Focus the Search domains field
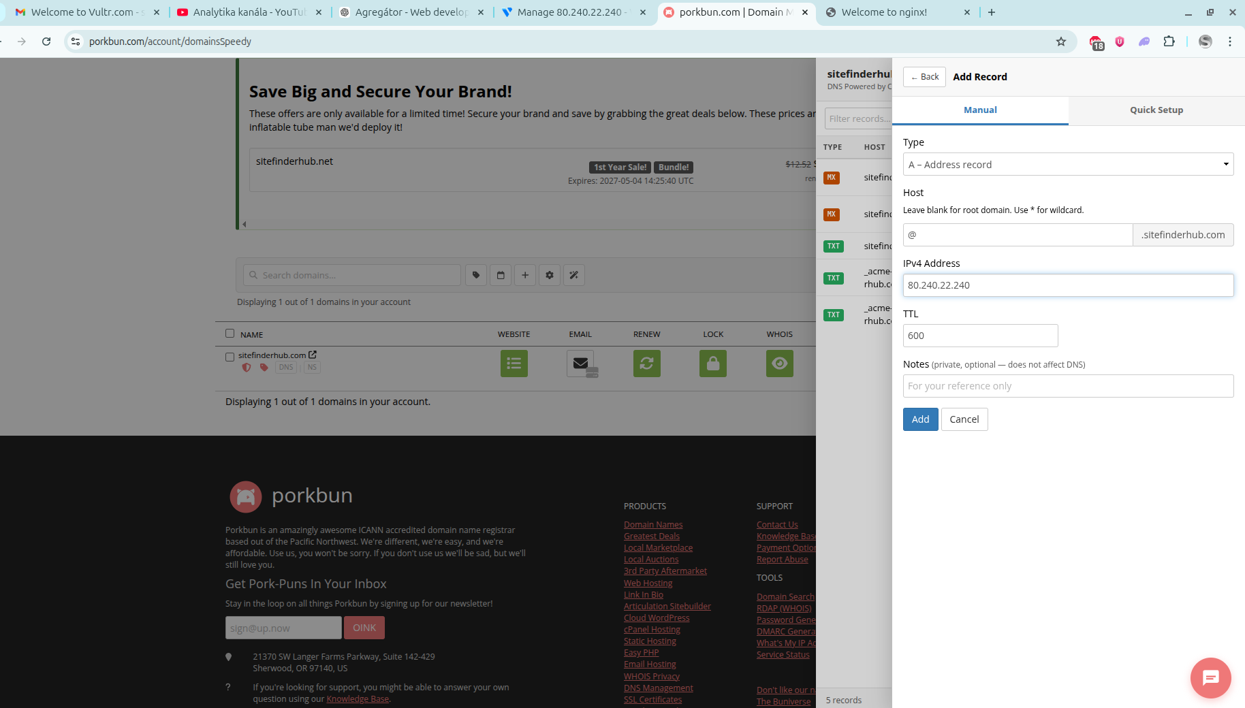This screenshot has height=708, width=1245. click(x=352, y=275)
